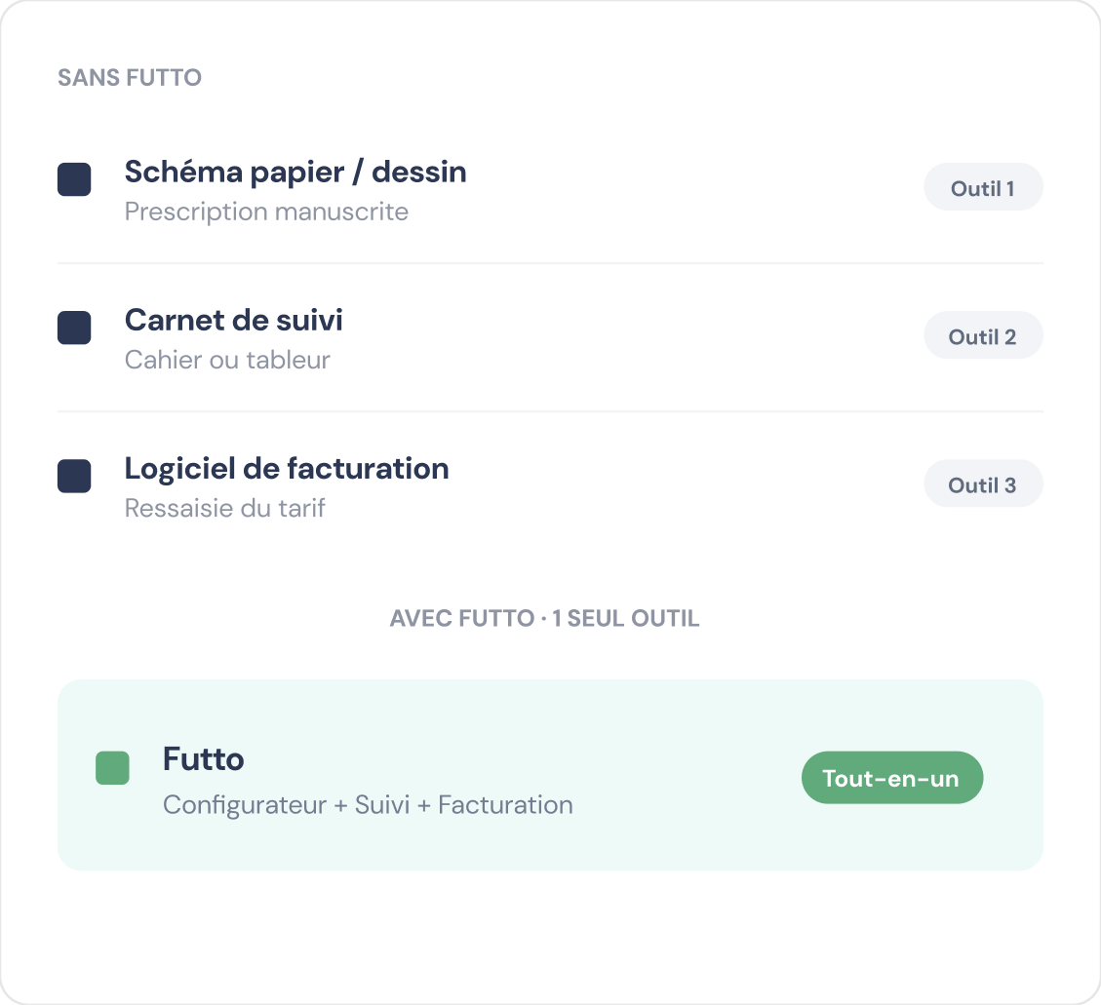Click the dark square beside Logiciel de facturation
Image resolution: width=1101 pixels, height=1005 pixels.
click(x=74, y=476)
